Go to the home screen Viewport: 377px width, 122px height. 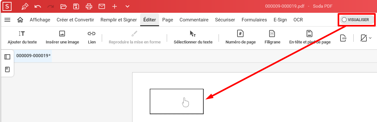click(x=20, y=20)
